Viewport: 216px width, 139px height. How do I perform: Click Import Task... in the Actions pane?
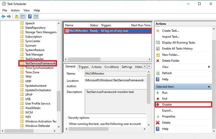pyautogui.click(x=171, y=37)
